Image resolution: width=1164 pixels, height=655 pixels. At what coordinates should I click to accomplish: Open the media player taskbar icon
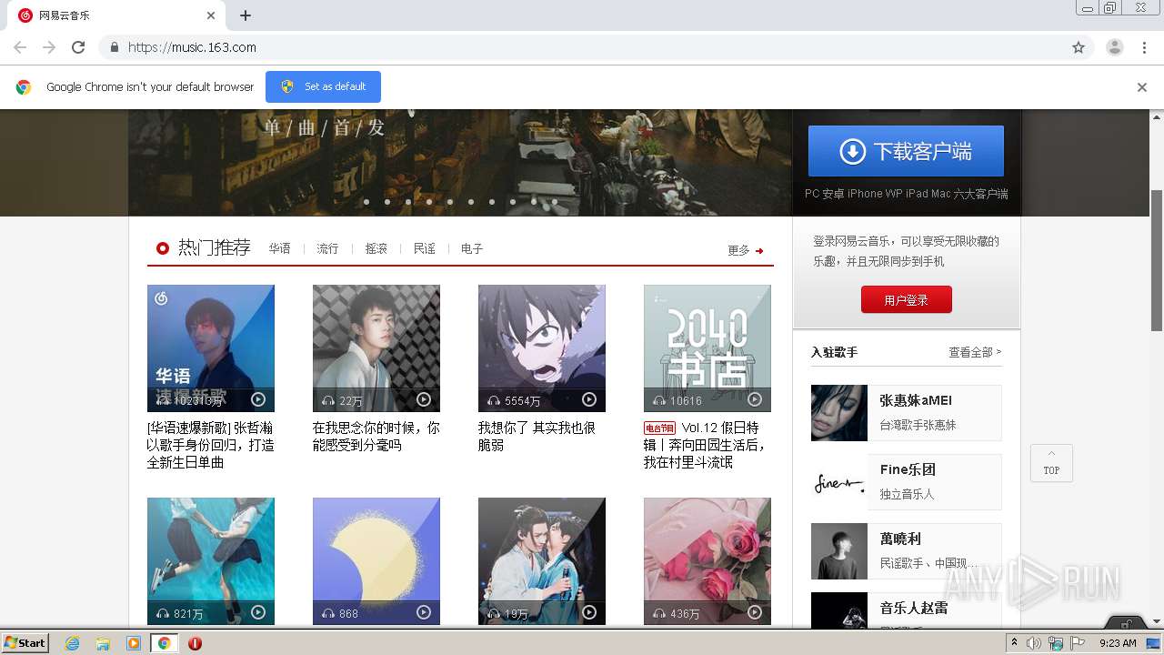[x=134, y=643]
